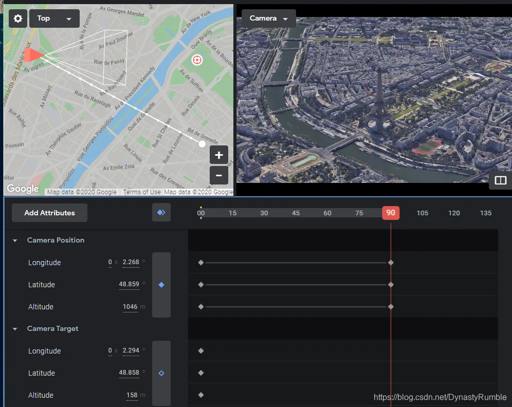The image size is (512, 407).
Task: Jump to frame 45 on timeline ruler
Action: point(296,213)
